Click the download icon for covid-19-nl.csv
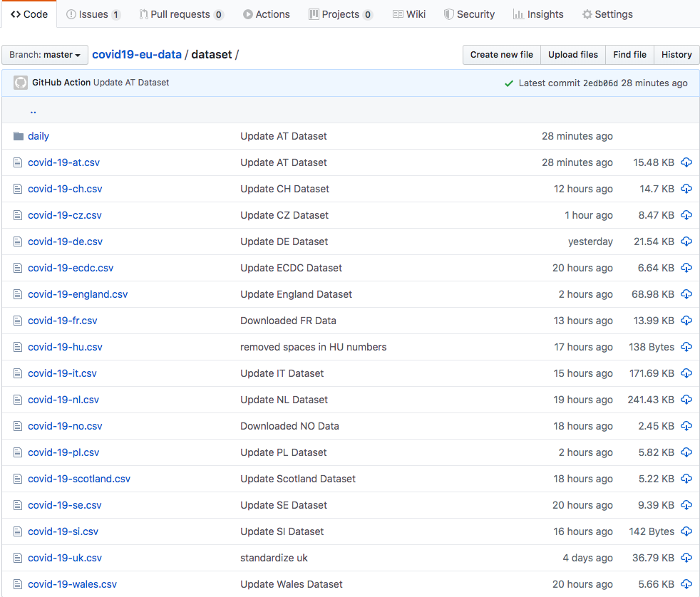The height and width of the screenshot is (597, 700). 686,400
